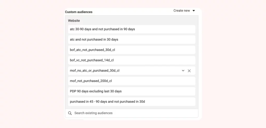Select atc 30-90 days and not purchased audience
The image size is (266, 128).
[132, 29]
